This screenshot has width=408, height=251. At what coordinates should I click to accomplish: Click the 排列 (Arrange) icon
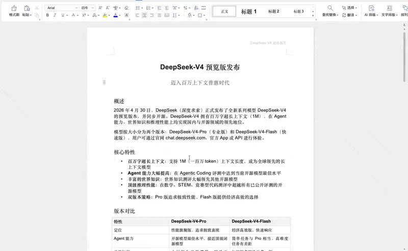[405, 8]
